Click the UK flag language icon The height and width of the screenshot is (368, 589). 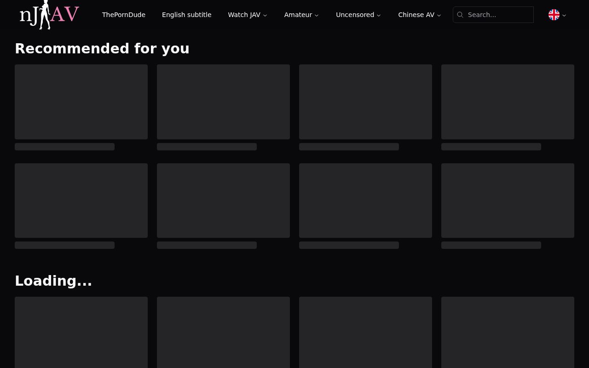pos(554,15)
